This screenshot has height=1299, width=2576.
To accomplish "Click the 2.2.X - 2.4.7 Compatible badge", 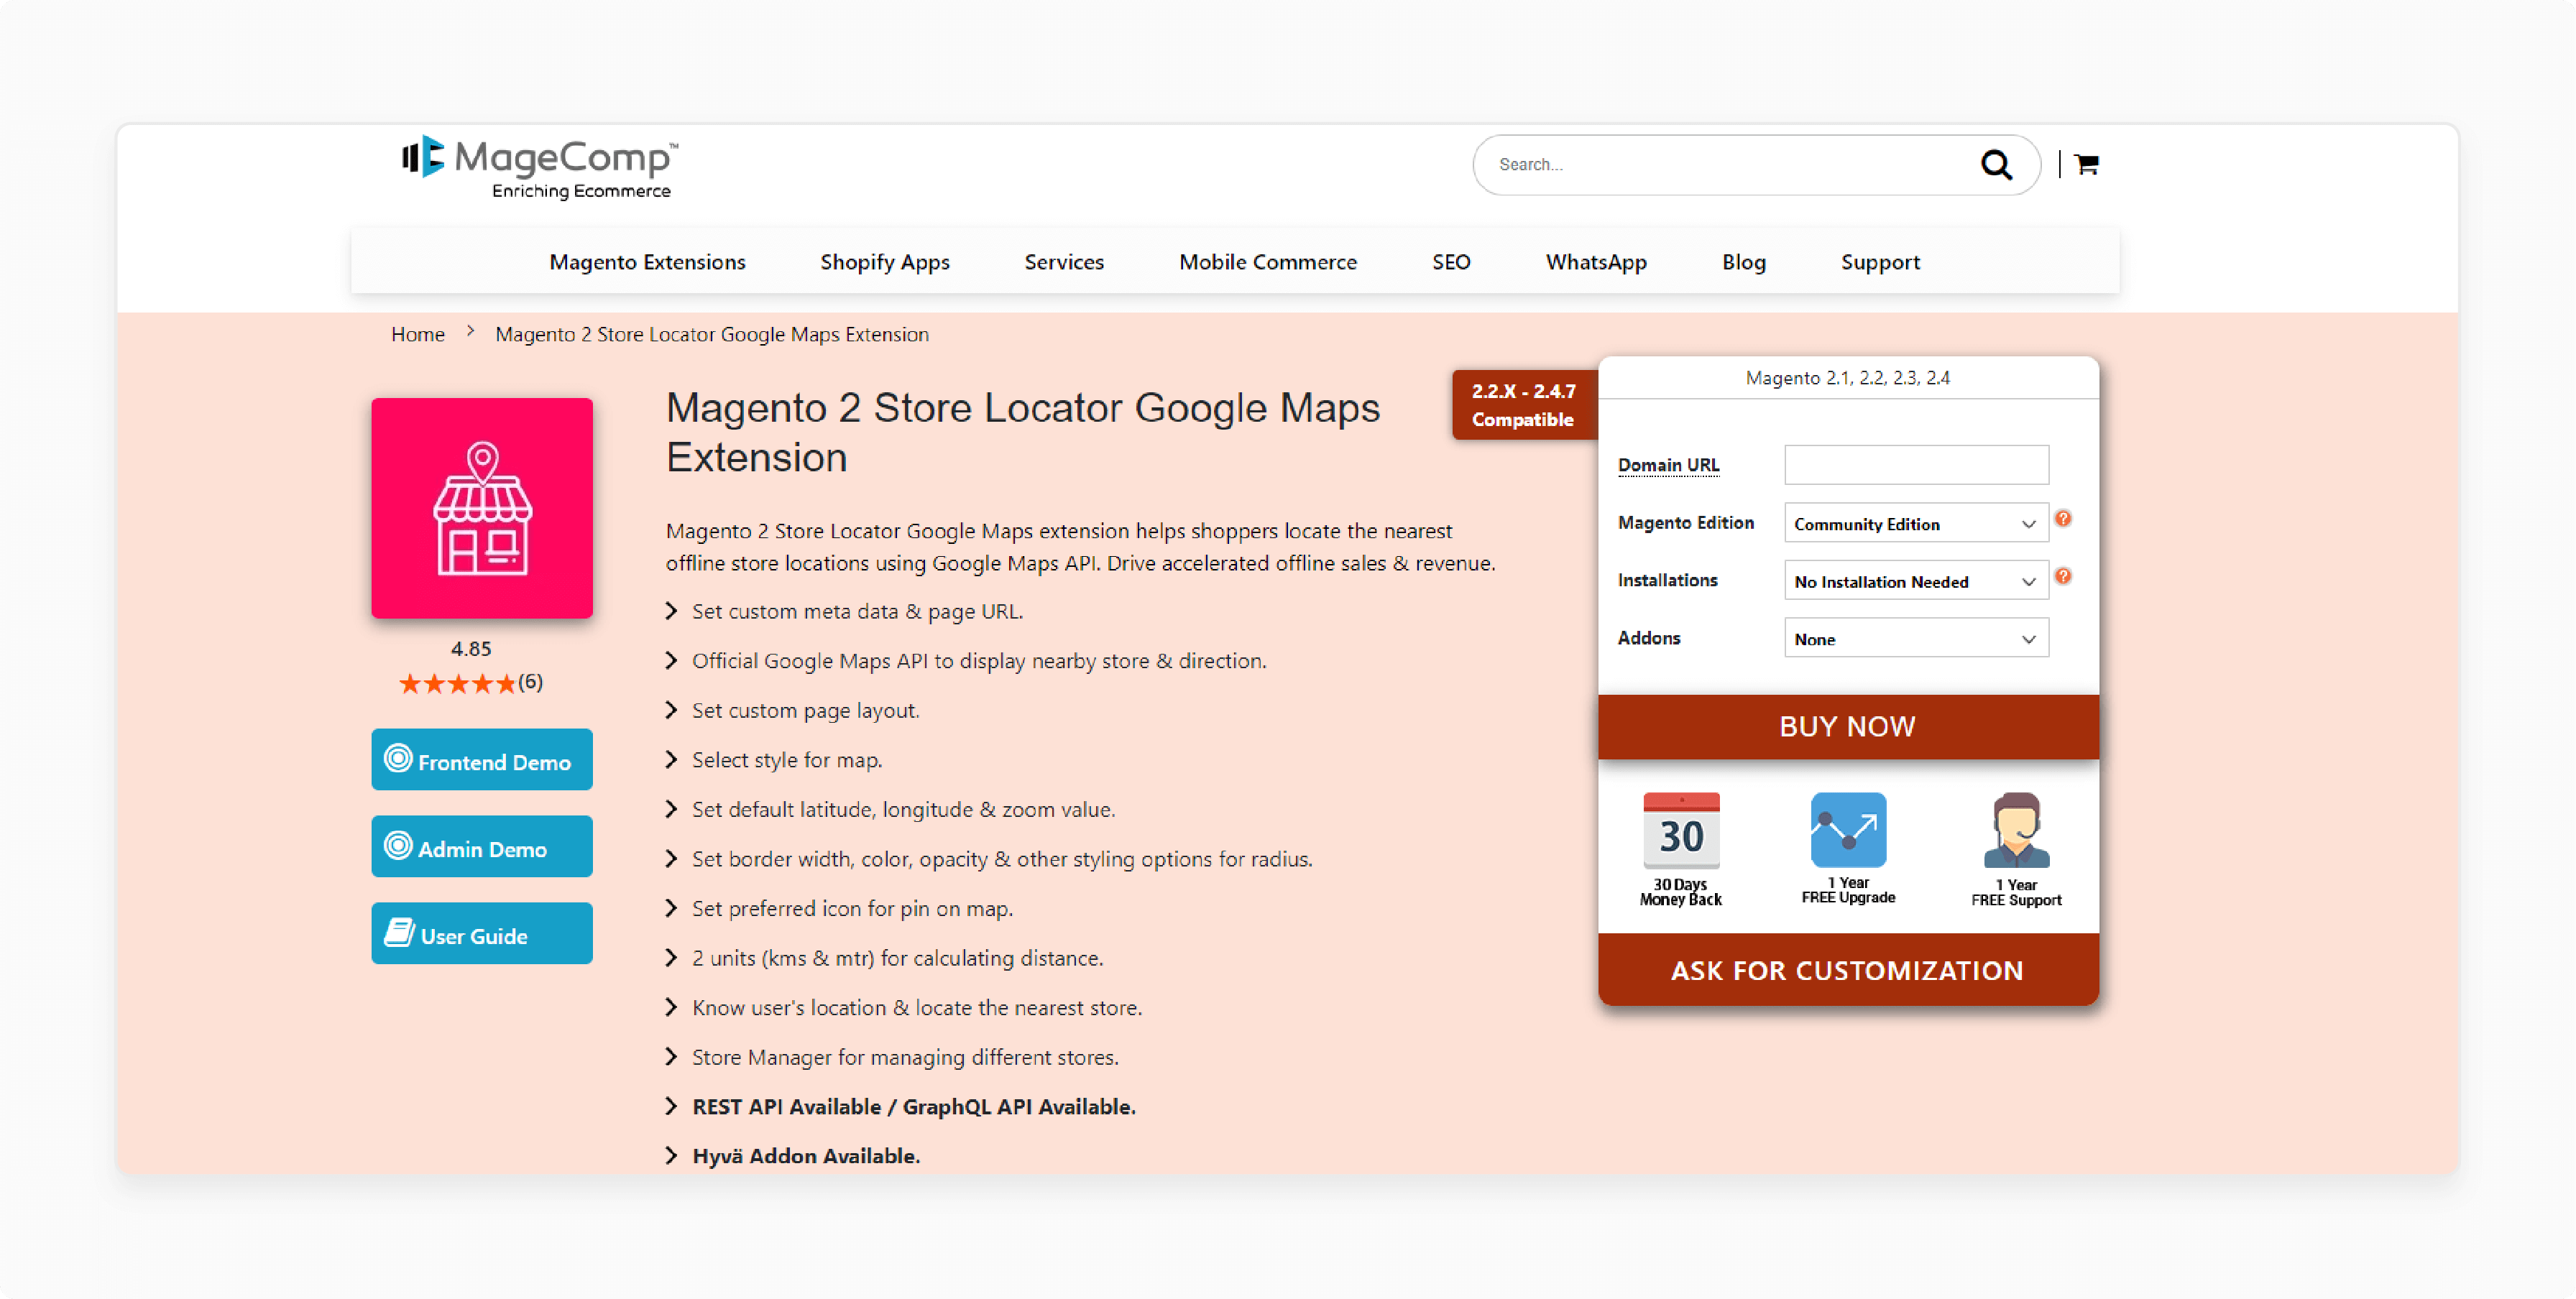I will [x=1524, y=405].
